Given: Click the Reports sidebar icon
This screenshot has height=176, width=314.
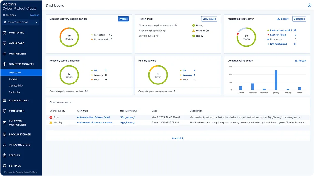Looking at the screenshot, I should (x=4, y=155).
